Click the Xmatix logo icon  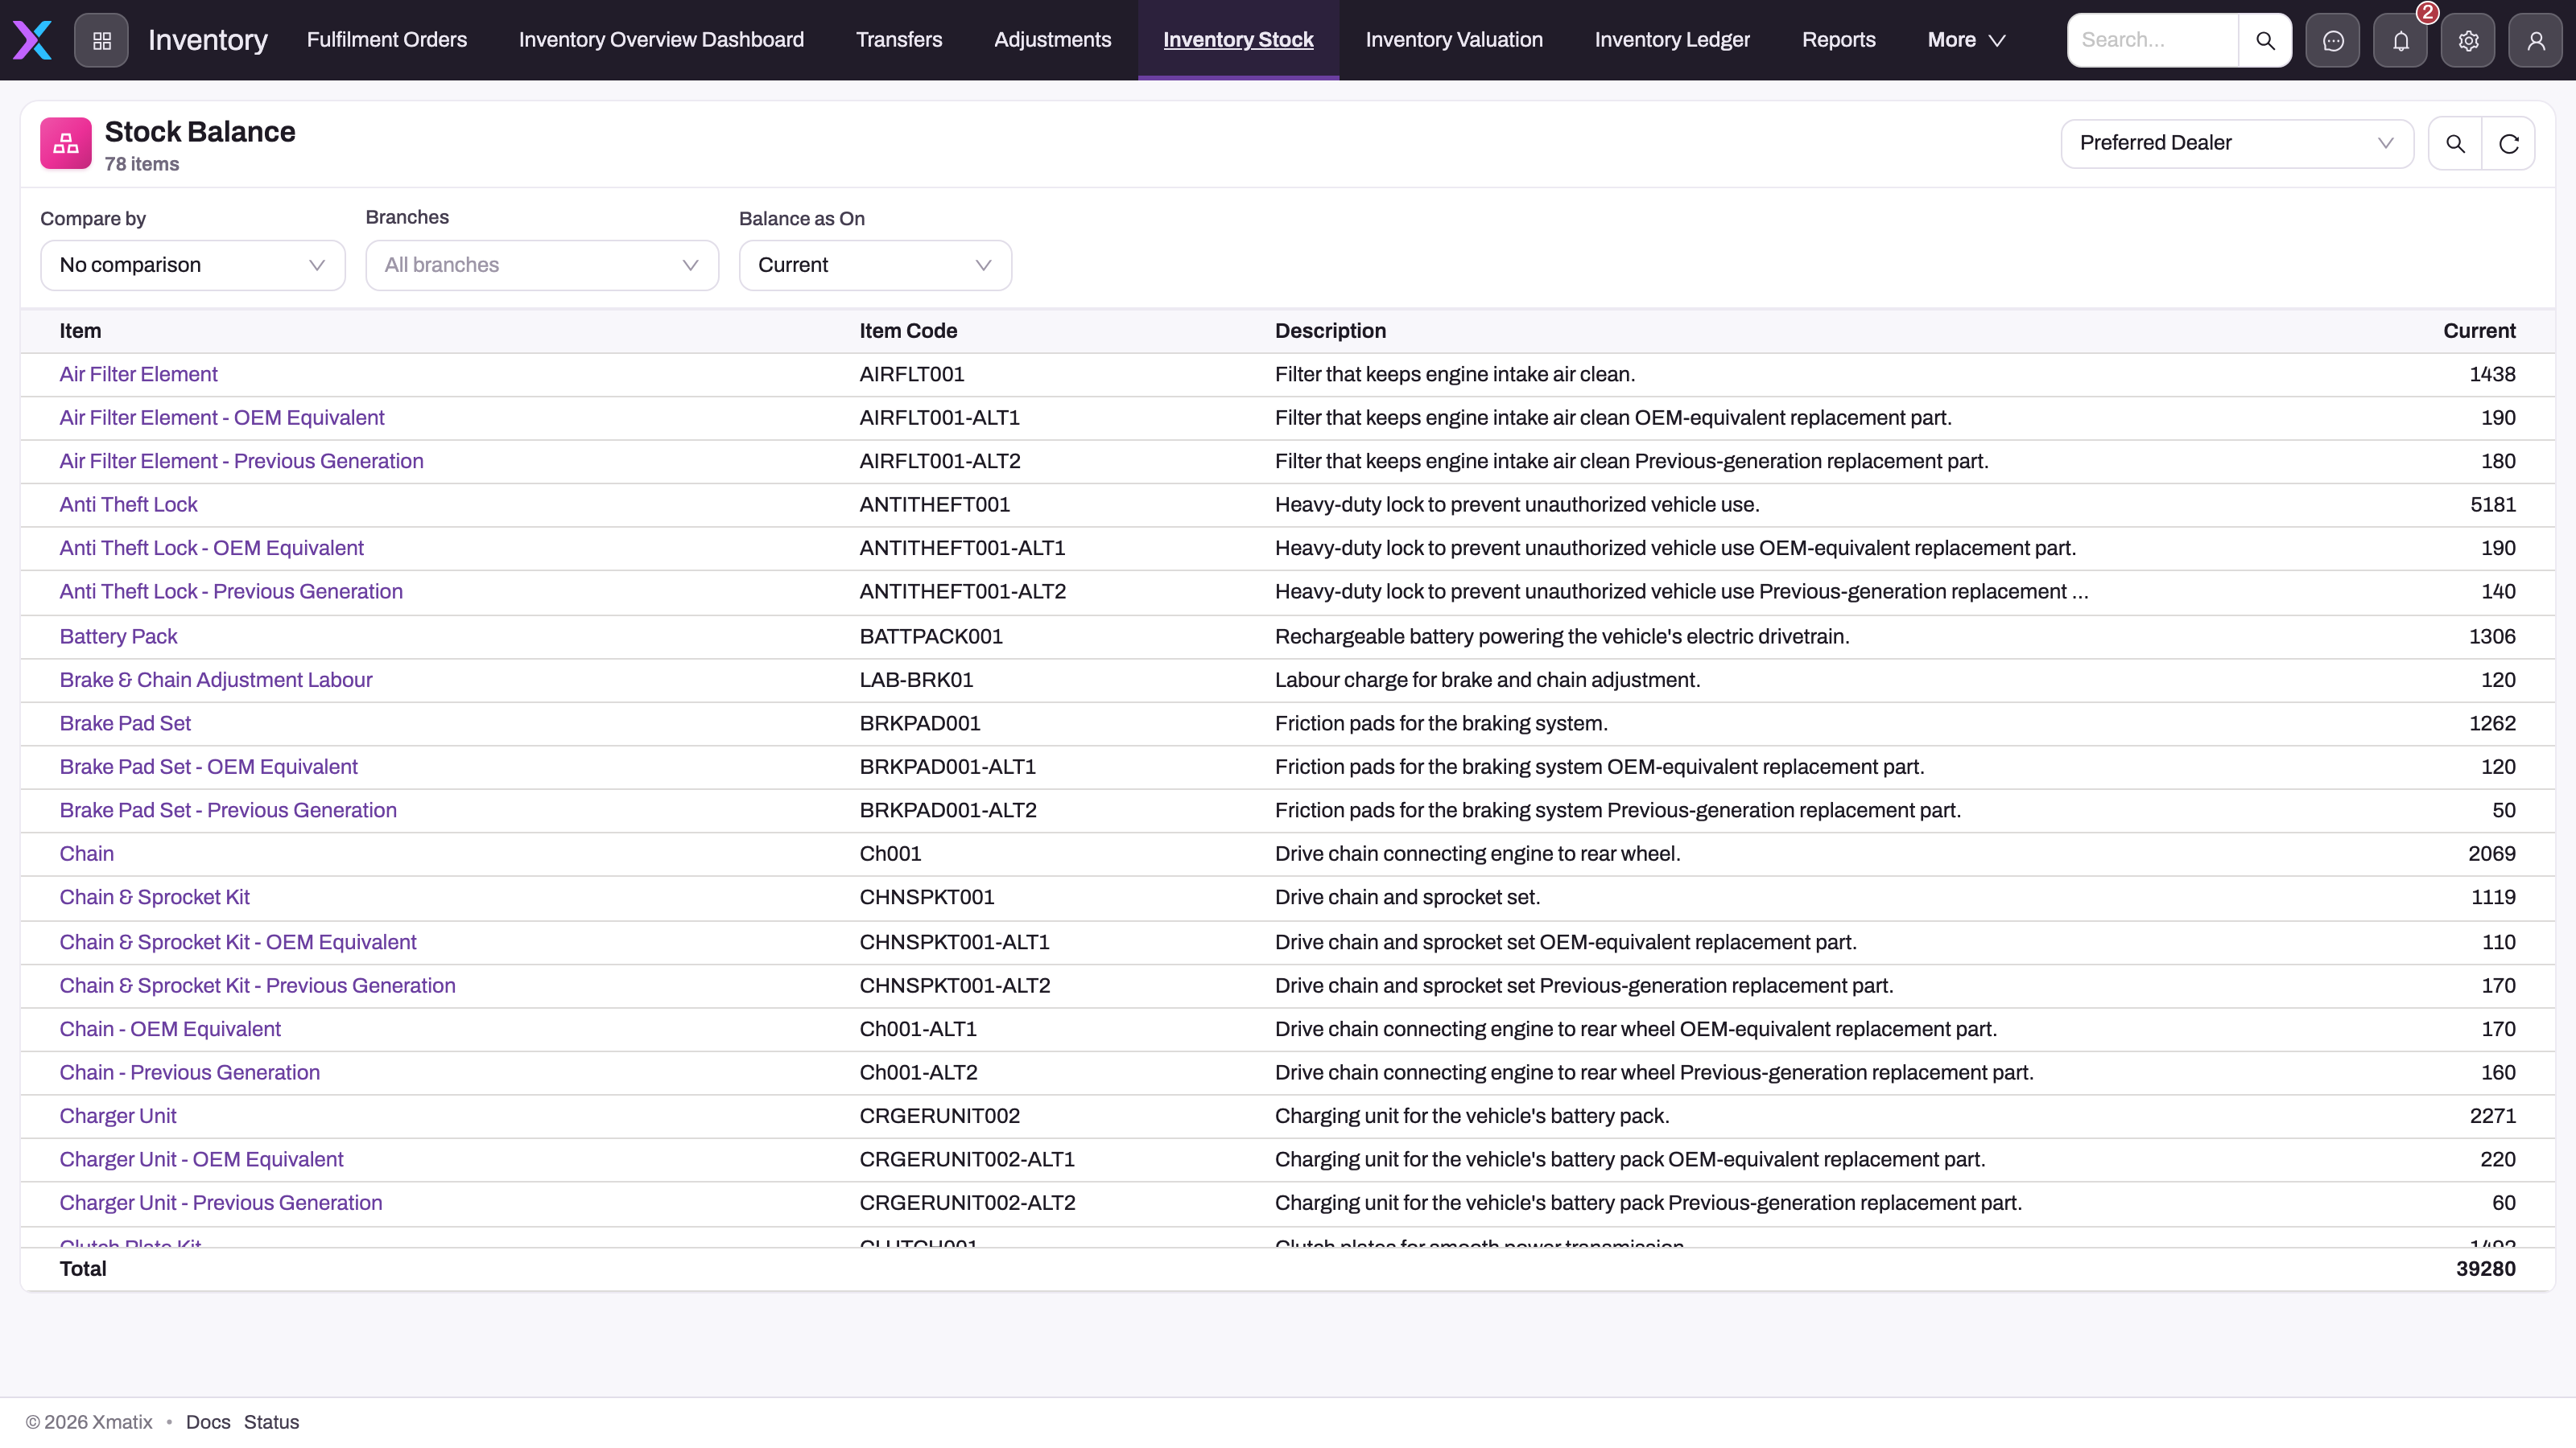(32, 40)
